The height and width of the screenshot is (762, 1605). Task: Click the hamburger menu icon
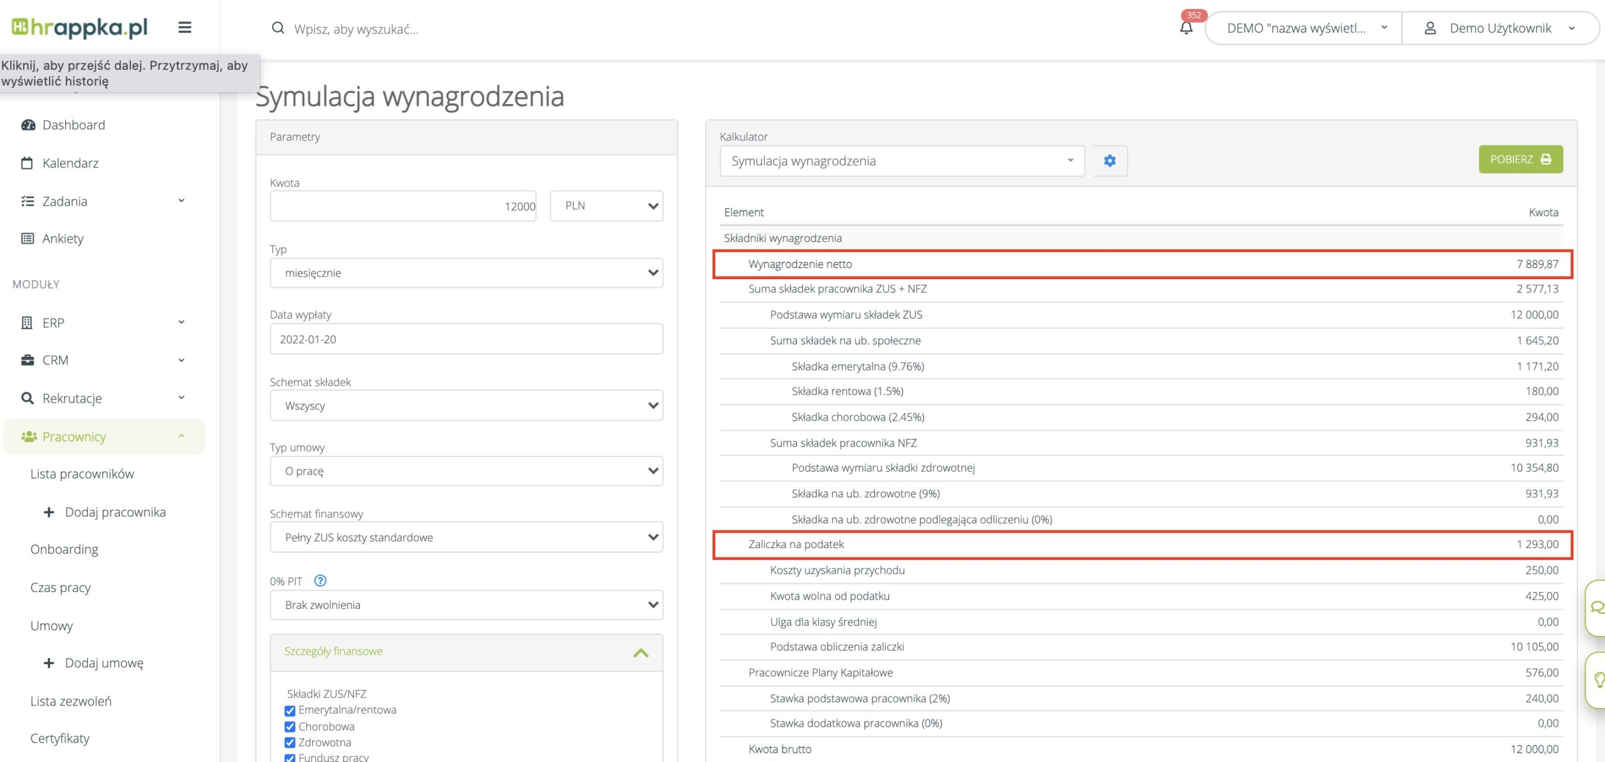[x=184, y=28]
